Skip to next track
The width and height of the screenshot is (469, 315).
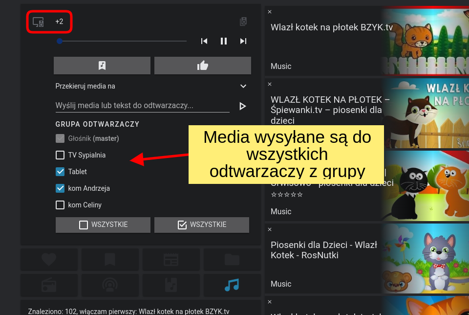coord(243,41)
